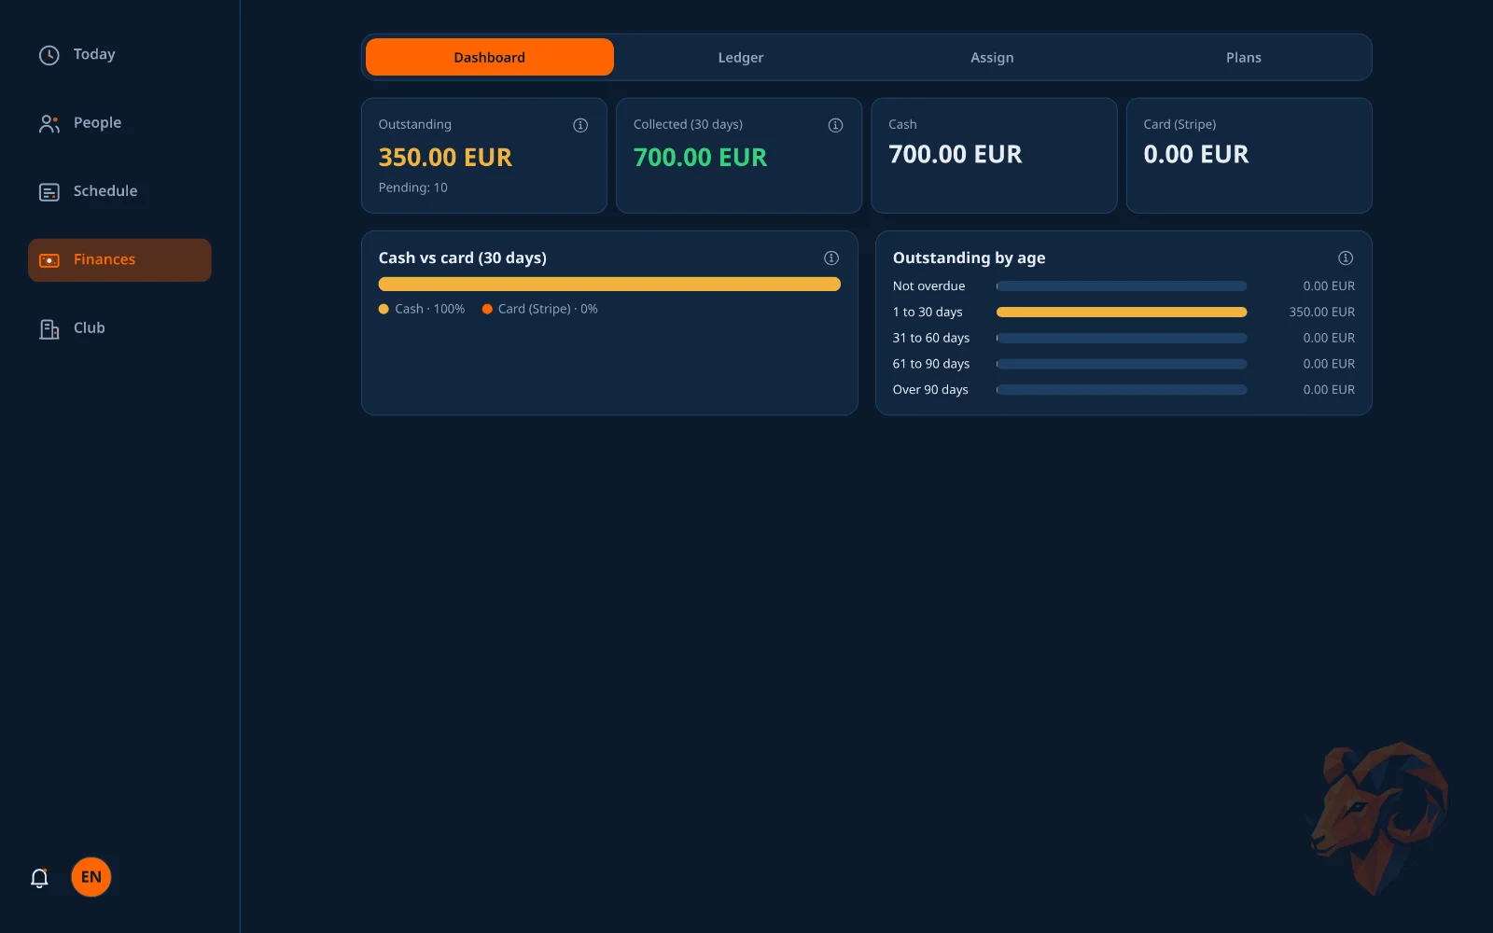
Task: Click the Cash legend yellow dot
Action: 384,309
